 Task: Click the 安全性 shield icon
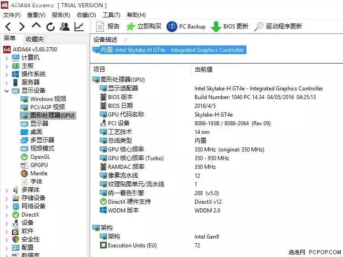click(16, 240)
